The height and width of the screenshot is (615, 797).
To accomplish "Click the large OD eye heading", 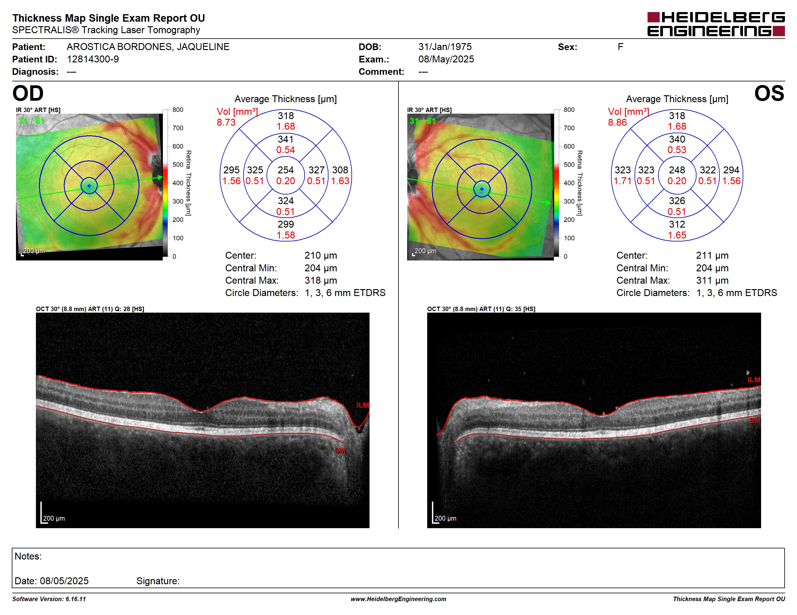I will pyautogui.click(x=28, y=93).
